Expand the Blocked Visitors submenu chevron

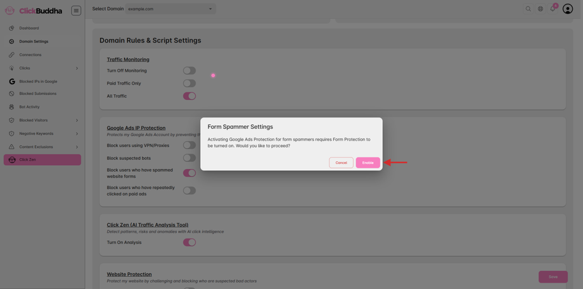[x=77, y=120]
